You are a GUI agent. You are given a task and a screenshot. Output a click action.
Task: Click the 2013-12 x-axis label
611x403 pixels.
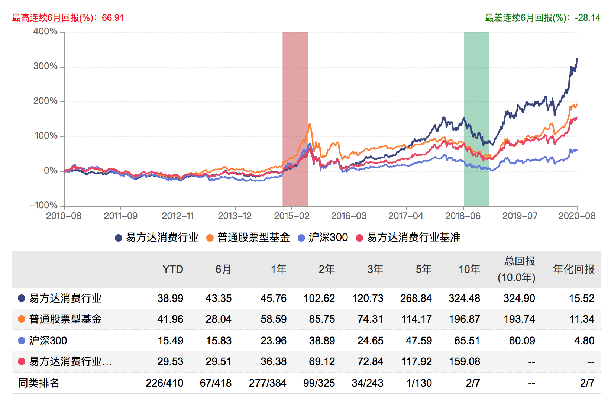coord(235,216)
